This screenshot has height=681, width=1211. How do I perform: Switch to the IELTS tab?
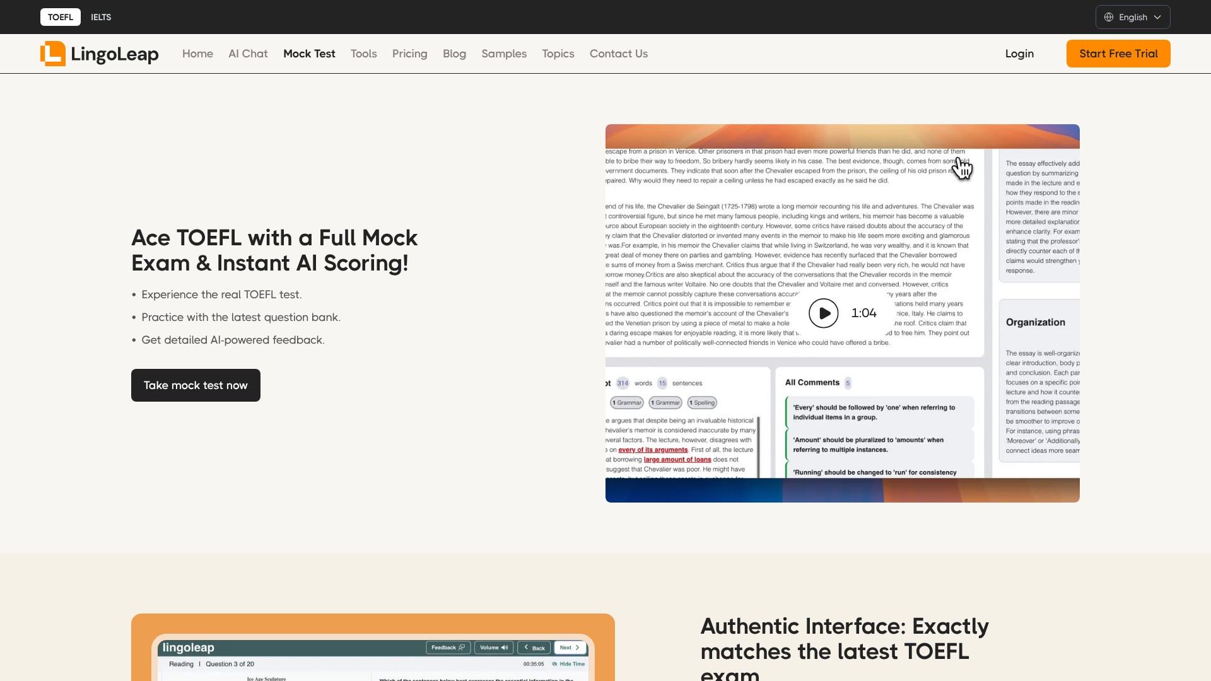[x=101, y=17]
